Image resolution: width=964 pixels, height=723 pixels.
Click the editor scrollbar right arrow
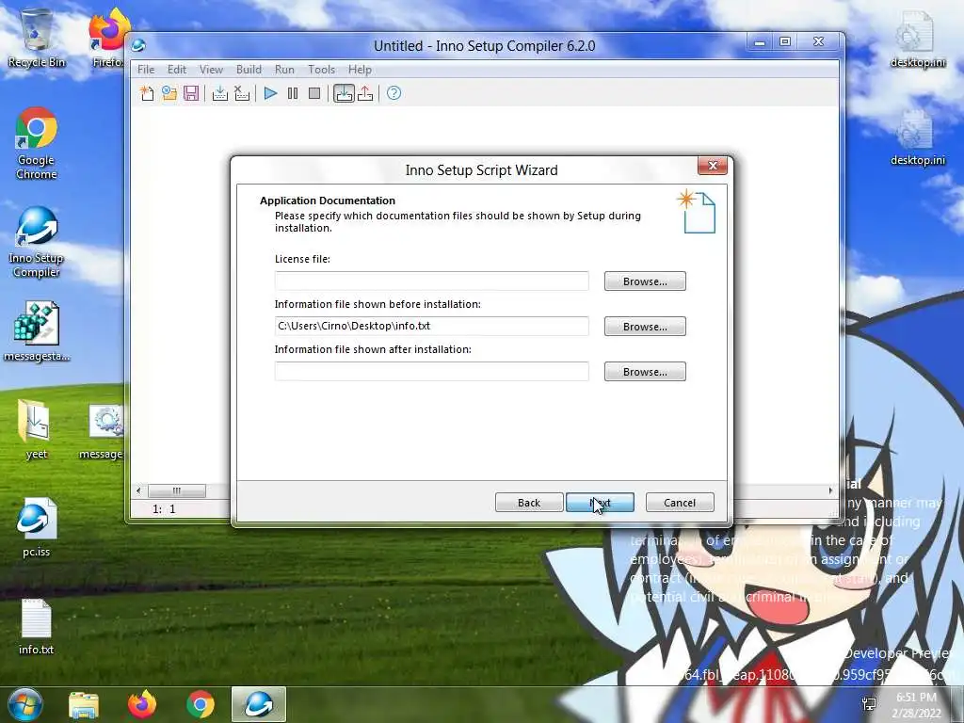click(x=830, y=490)
